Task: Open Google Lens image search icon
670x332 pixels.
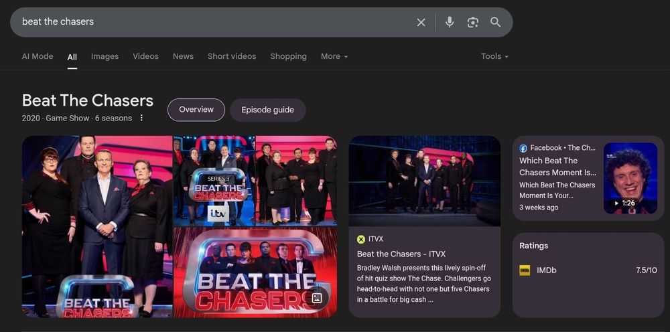Action: pos(472,22)
